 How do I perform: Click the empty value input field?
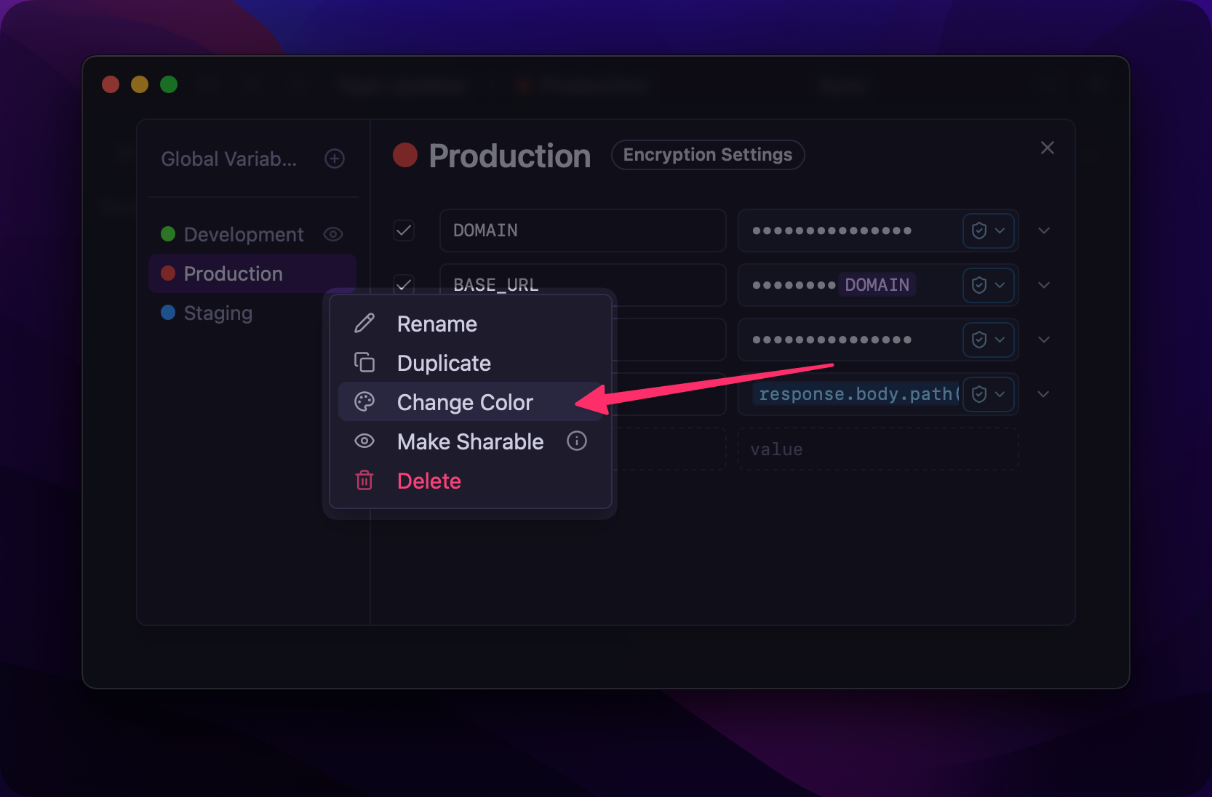point(877,449)
